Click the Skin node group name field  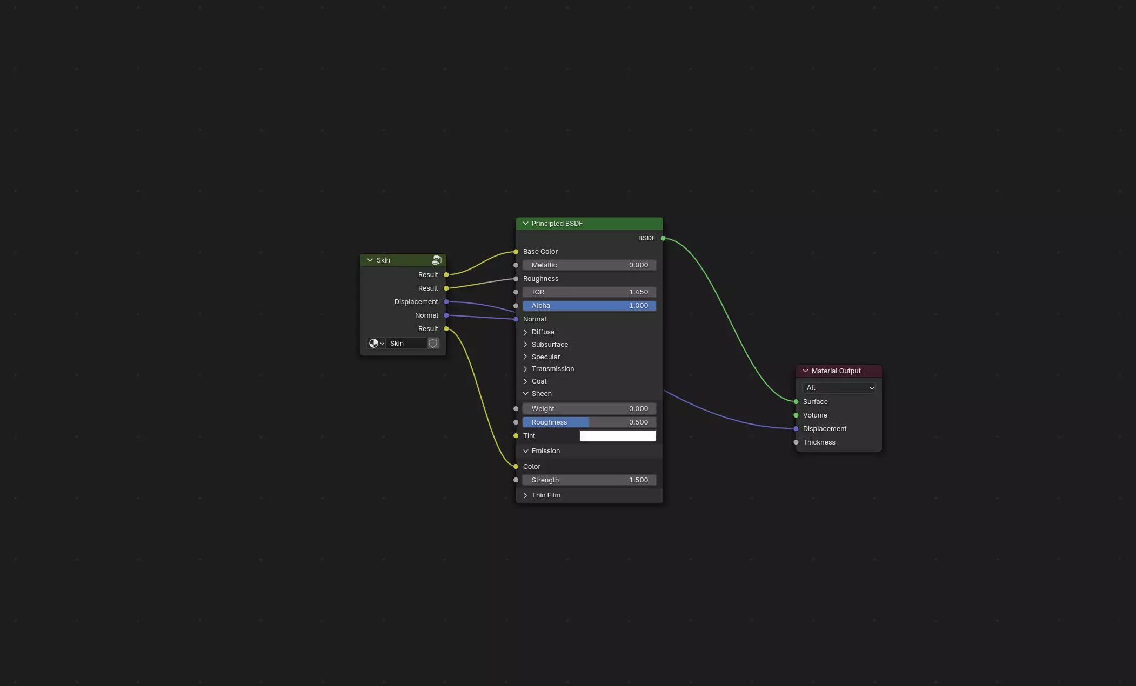(x=406, y=344)
